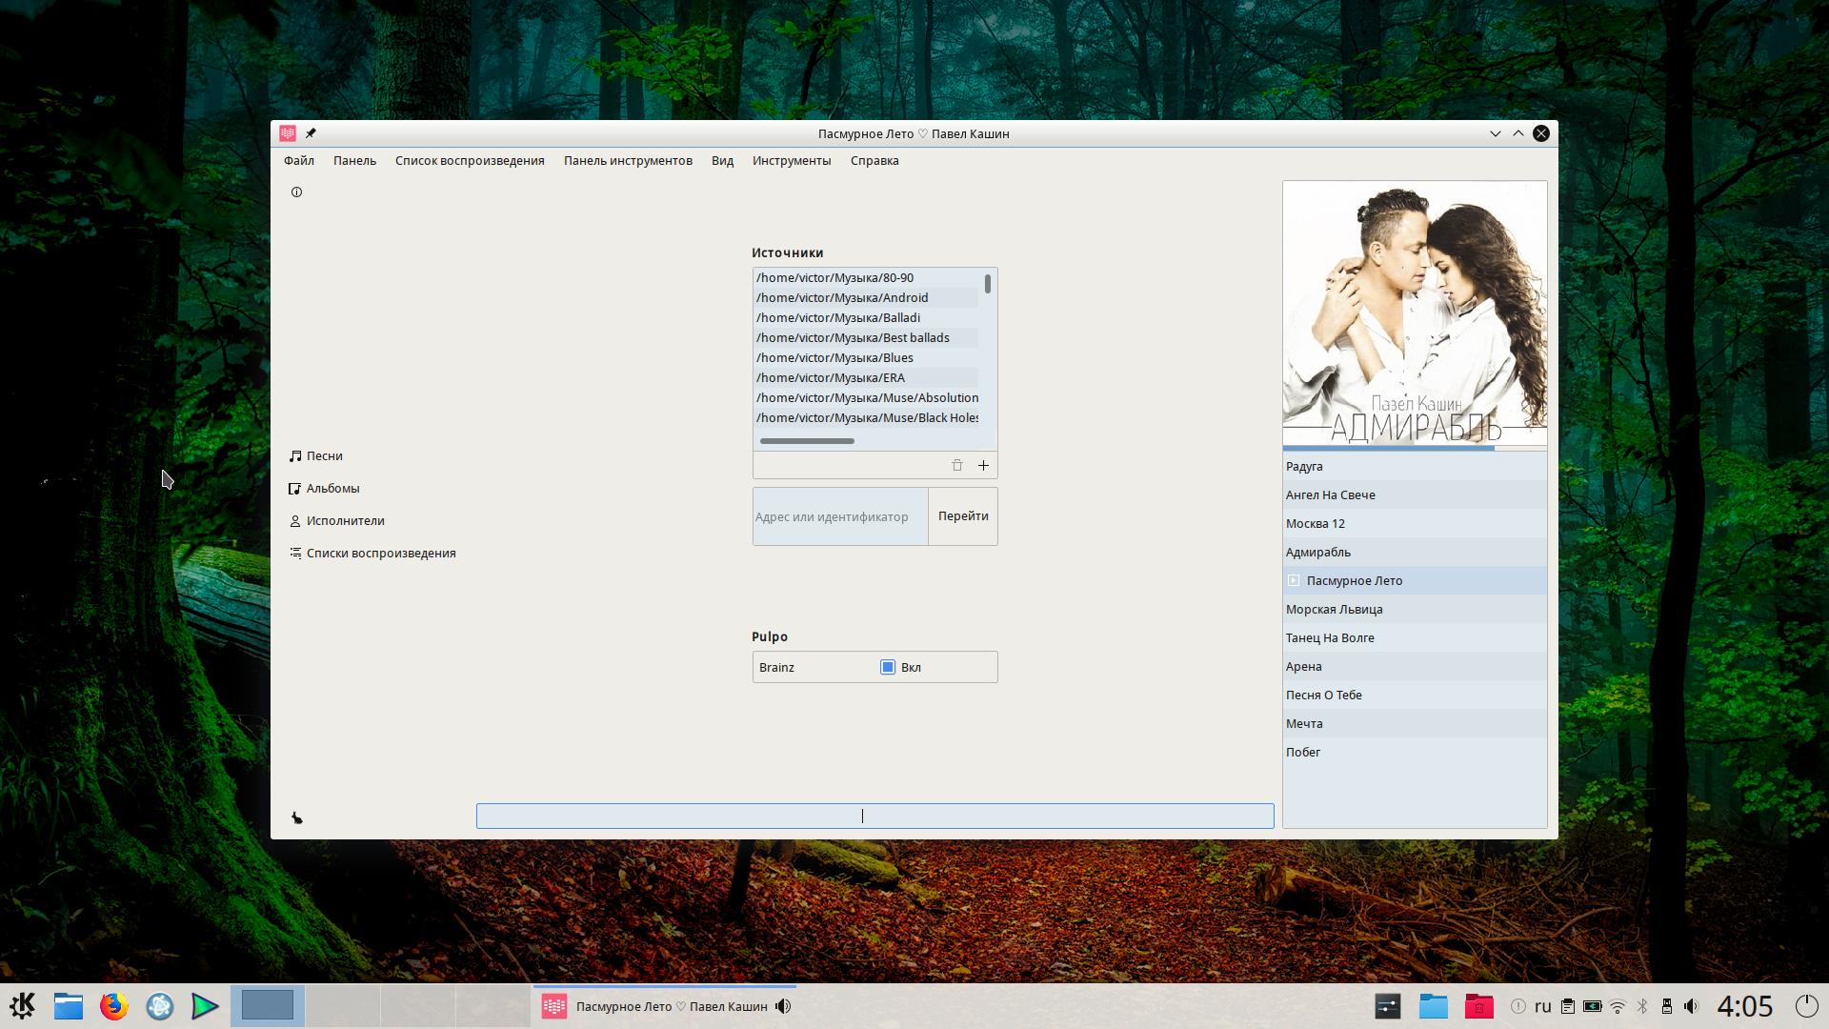
Task: Toggle the Brainz Вкл checkbox
Action: click(x=888, y=668)
